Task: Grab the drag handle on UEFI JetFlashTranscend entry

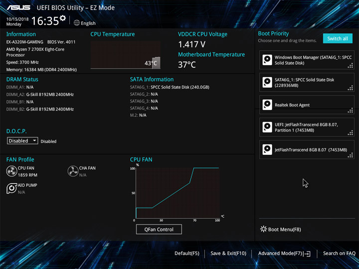Action: pyautogui.click(x=351, y=133)
